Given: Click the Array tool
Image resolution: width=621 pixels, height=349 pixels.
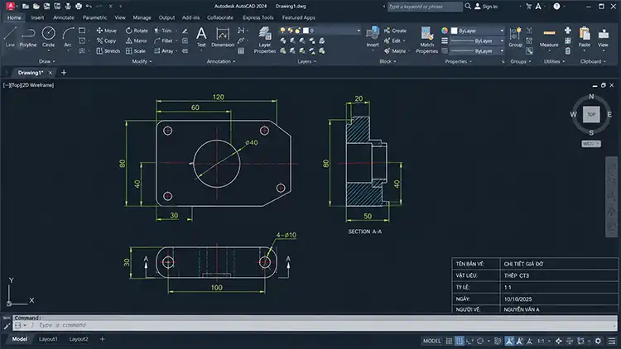Looking at the screenshot, I should [164, 51].
